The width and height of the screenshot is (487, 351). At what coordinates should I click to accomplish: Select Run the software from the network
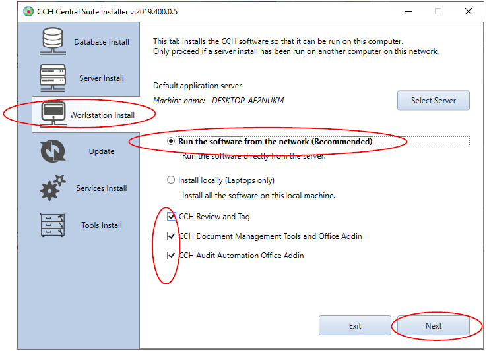171,142
